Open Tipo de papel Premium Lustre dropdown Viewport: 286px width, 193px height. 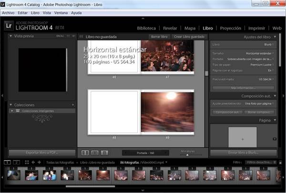tap(262, 65)
